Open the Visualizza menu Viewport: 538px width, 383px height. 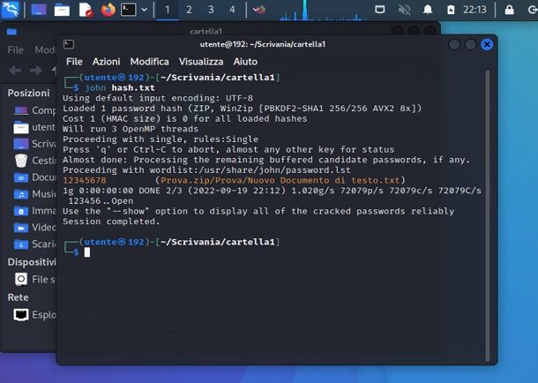(201, 62)
